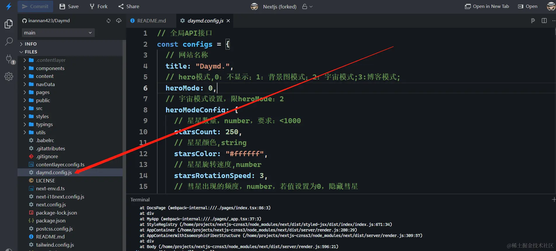Toggle the split editor layout icon

click(544, 21)
